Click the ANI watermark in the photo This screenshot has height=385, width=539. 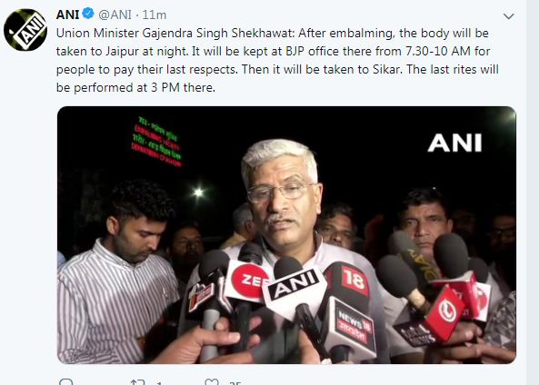[454, 143]
